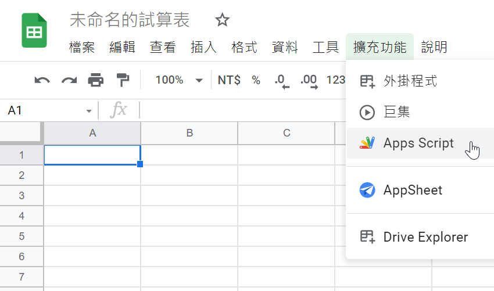Star the untitled spreadsheet

(222, 20)
